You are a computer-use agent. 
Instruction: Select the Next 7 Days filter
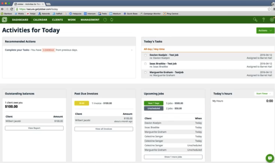tap(154, 103)
